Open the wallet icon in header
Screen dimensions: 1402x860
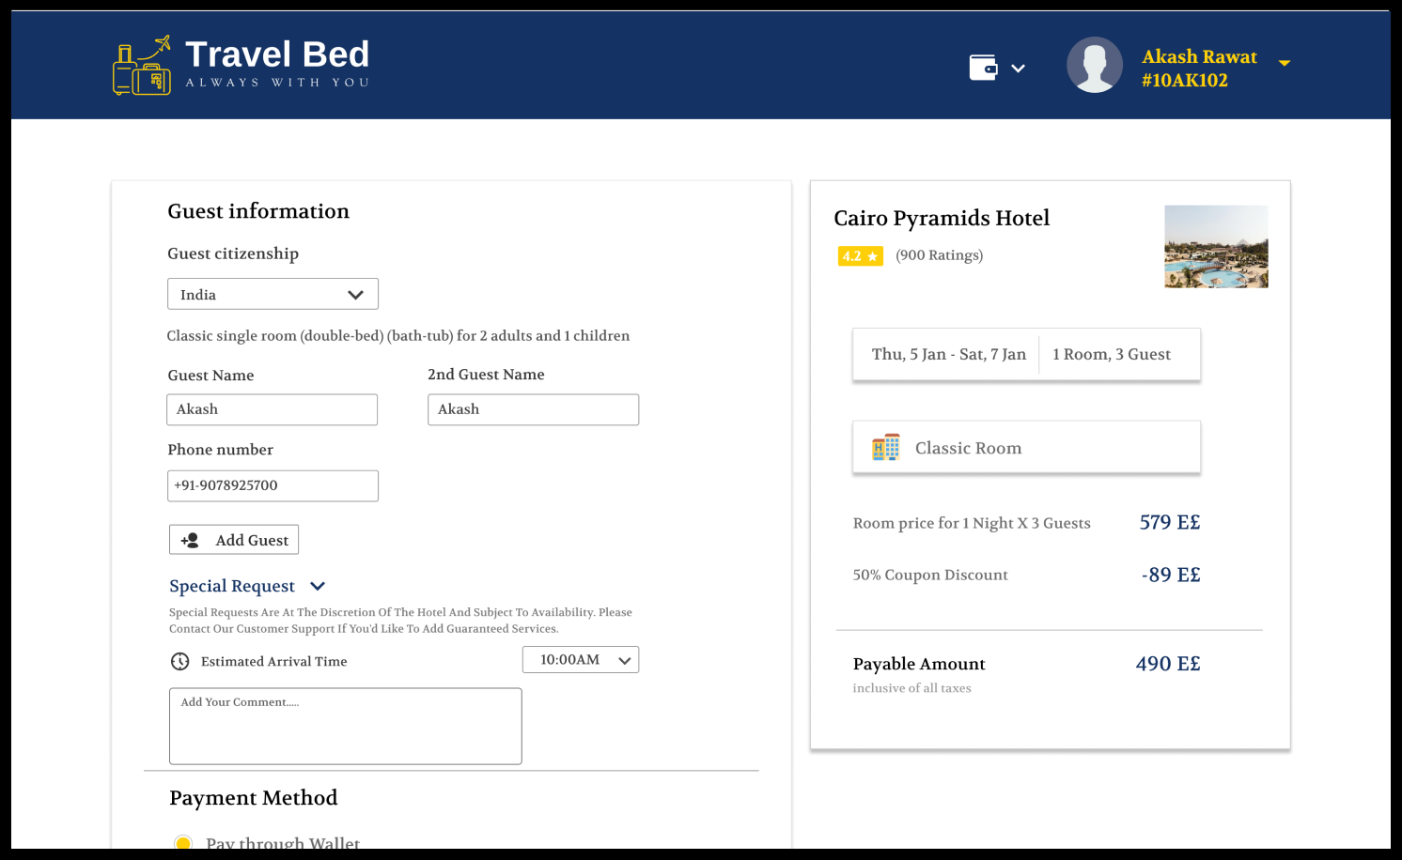click(x=983, y=68)
